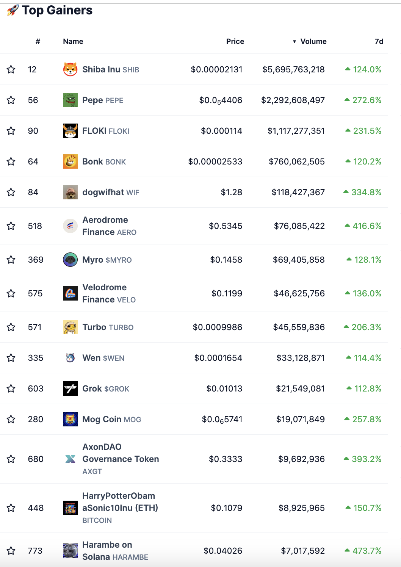Viewport: 401px width, 567px height.
Task: Click the Volume sort arrow
Action: click(294, 42)
